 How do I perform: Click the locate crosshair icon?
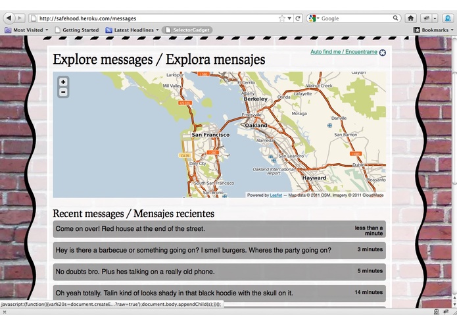(x=383, y=53)
